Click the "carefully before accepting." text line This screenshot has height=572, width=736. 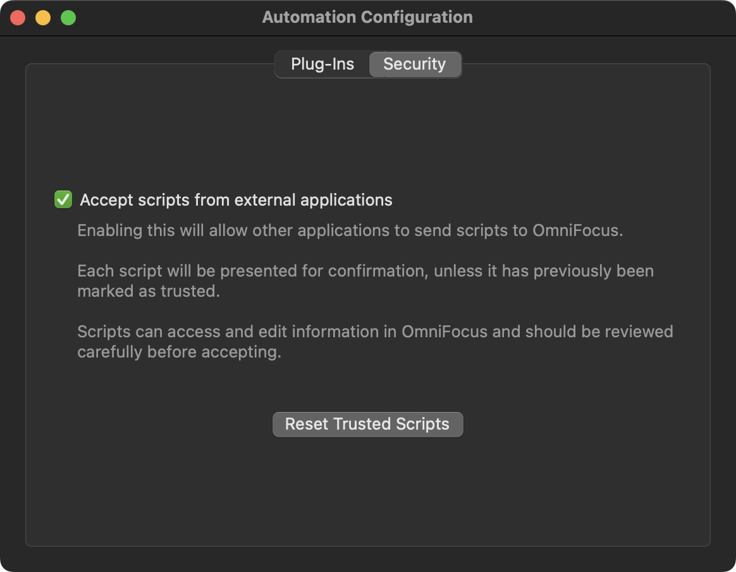(x=179, y=352)
